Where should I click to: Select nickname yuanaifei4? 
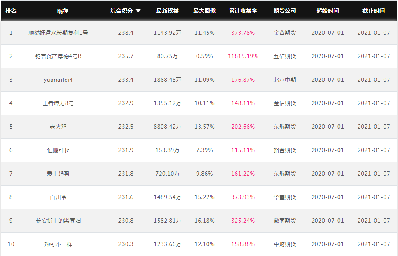[58, 80]
